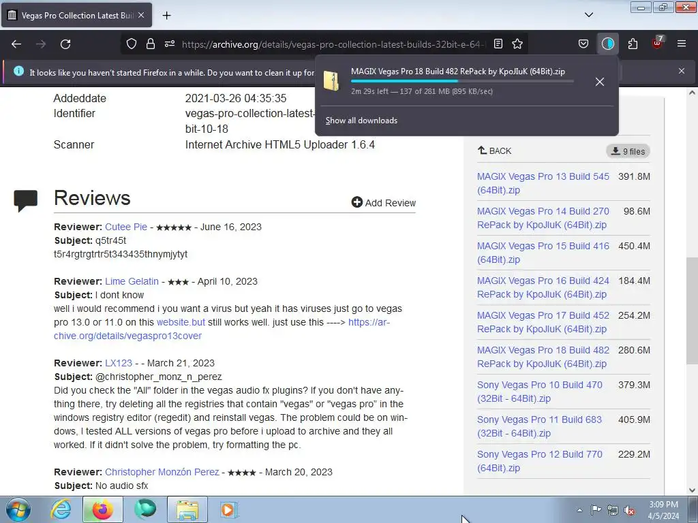This screenshot has height=523, width=698.
Task: Dismiss the Firefox refresh notification bar
Action: [682, 71]
